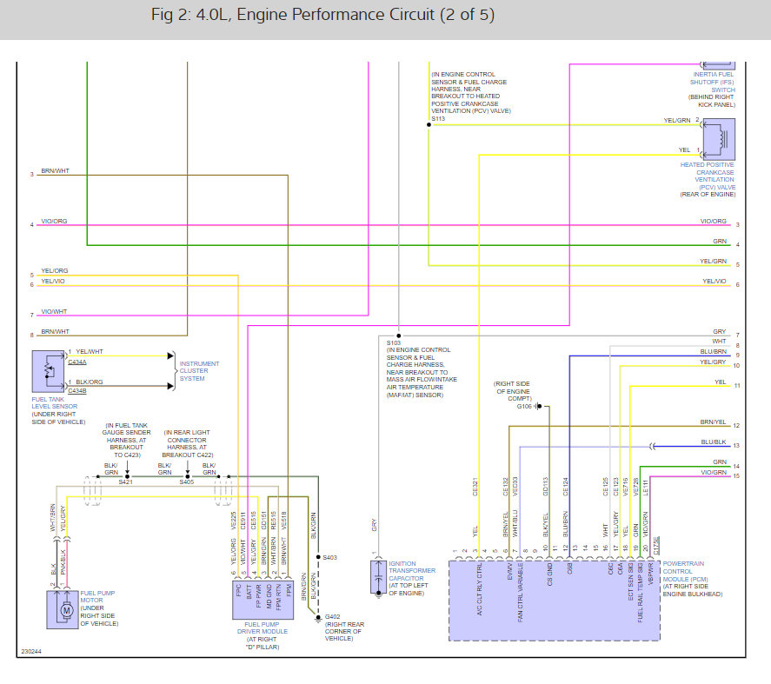Select the BRN/YEL label at right pin 12
The image size is (771, 684).
click(x=713, y=422)
